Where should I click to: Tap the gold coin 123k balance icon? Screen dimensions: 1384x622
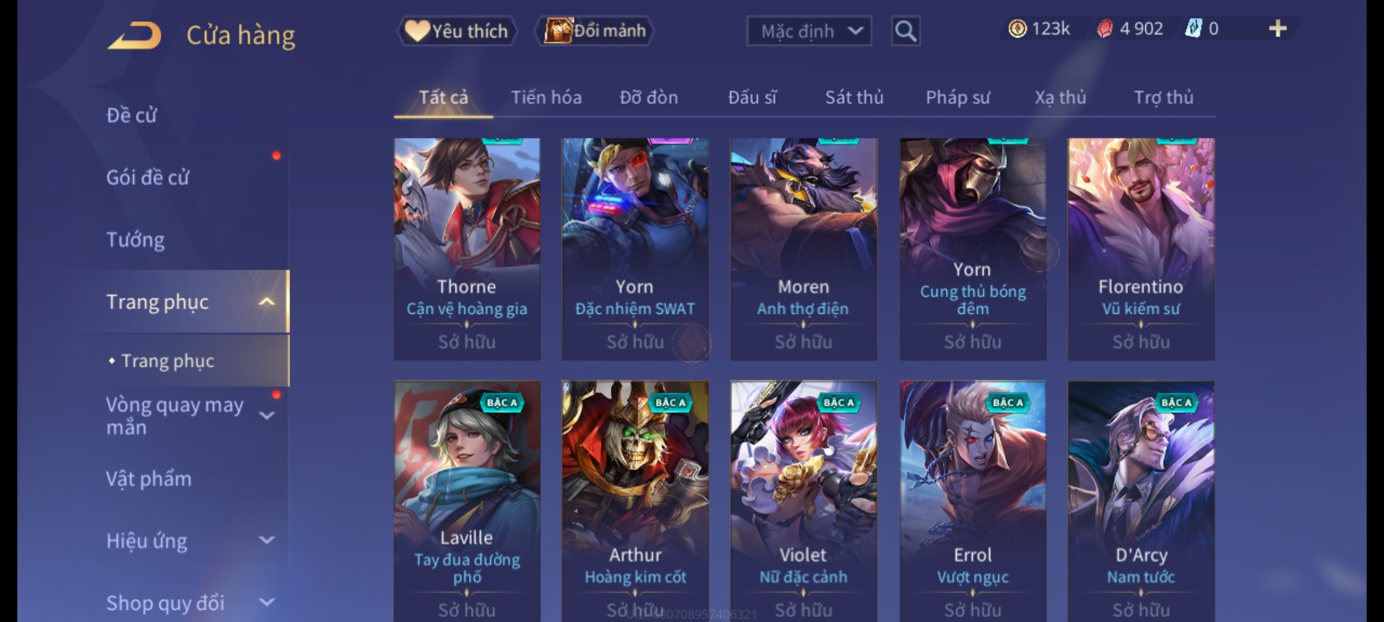click(x=1017, y=29)
